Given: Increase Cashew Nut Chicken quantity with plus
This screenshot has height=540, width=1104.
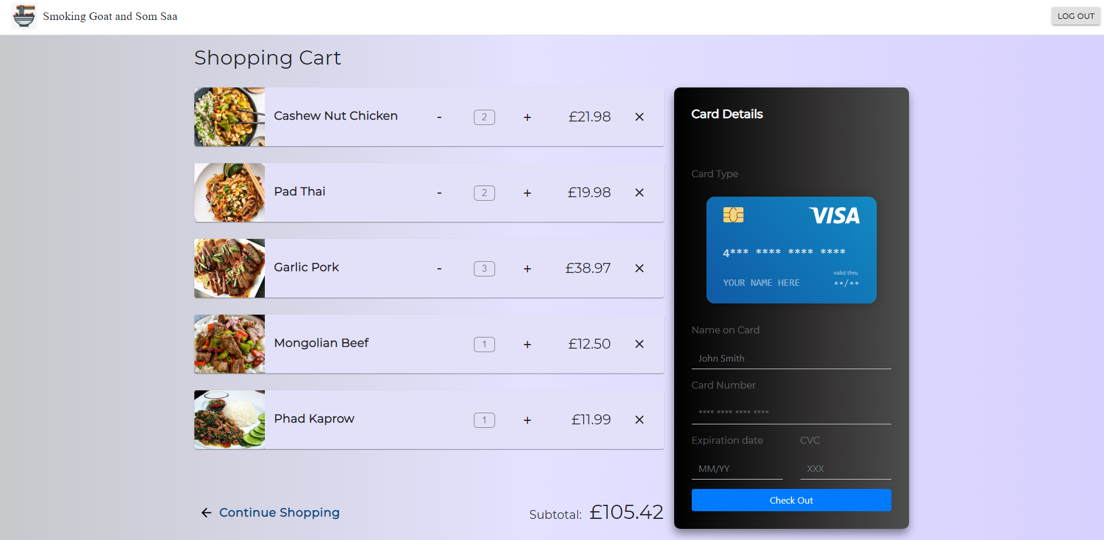Looking at the screenshot, I should coord(527,117).
